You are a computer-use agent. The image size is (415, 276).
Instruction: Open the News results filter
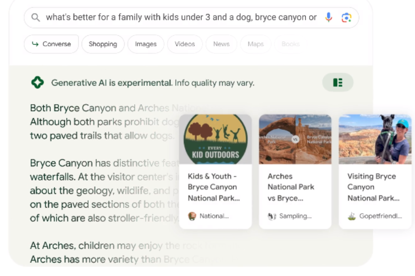[x=221, y=44]
